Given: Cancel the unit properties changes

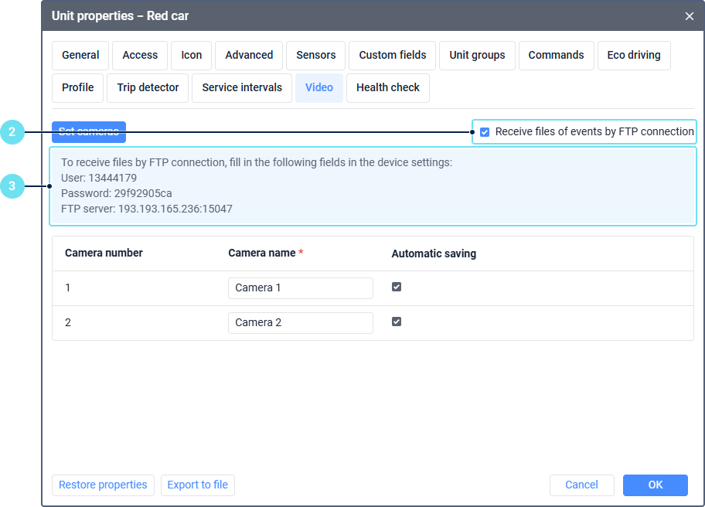Looking at the screenshot, I should (x=582, y=485).
